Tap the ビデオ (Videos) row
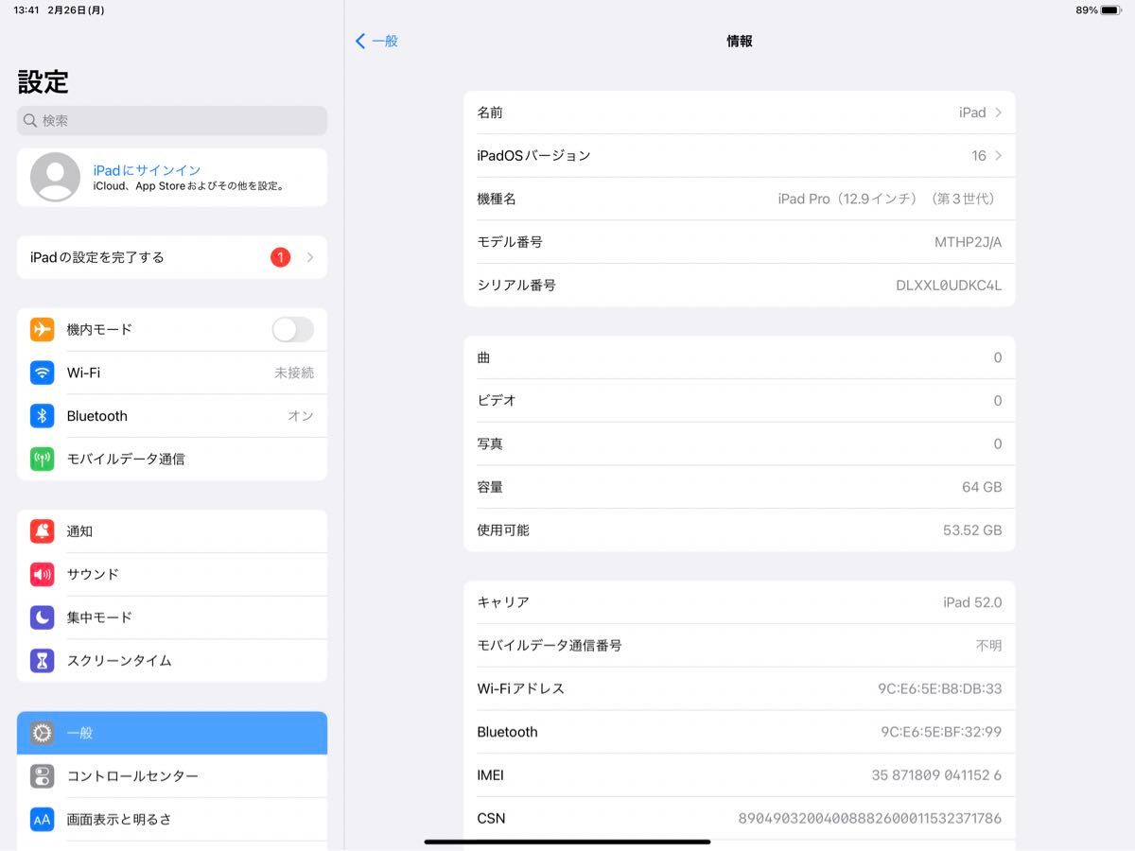 (x=740, y=401)
